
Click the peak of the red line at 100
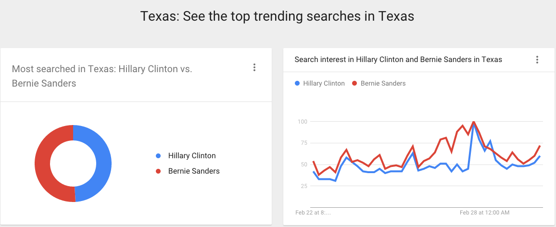473,122
